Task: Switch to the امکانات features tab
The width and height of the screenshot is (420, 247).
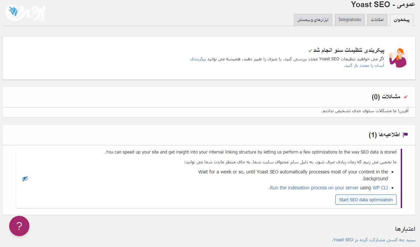Action: (377, 20)
